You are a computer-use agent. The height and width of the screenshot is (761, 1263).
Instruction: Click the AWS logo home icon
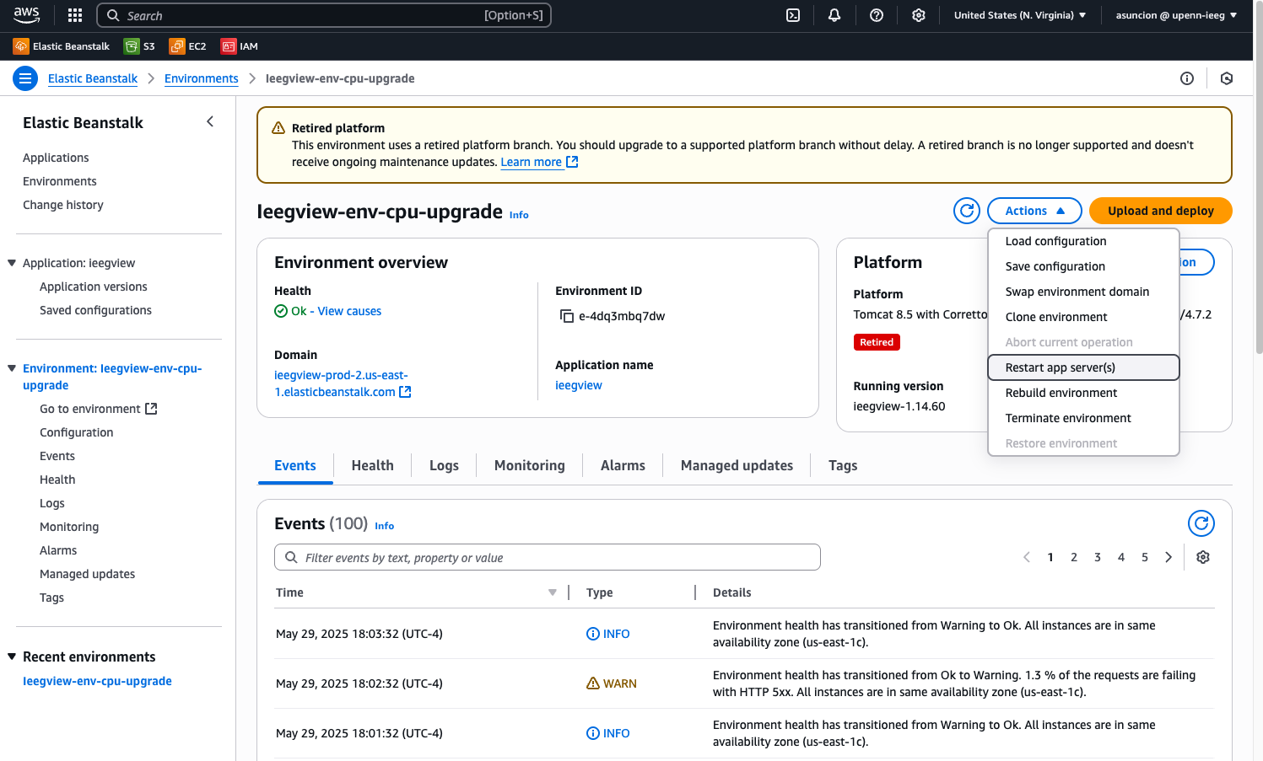[26, 14]
